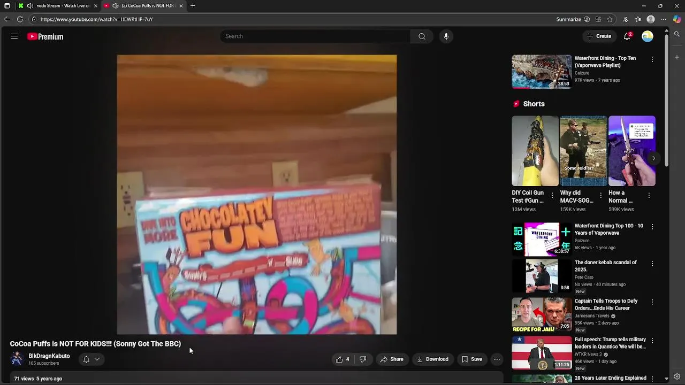Open the How a Normal short thumbnail

tap(632, 151)
